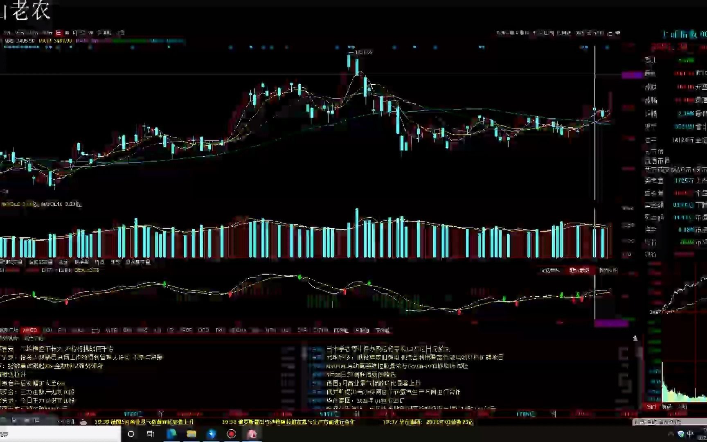
Task: Click the rightmost button in MACD panel header
Action: pos(608,270)
